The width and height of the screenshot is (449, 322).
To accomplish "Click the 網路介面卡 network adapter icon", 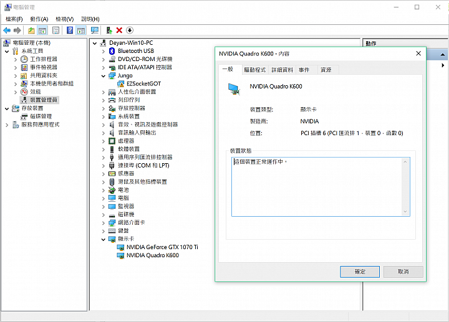I will (x=112, y=222).
